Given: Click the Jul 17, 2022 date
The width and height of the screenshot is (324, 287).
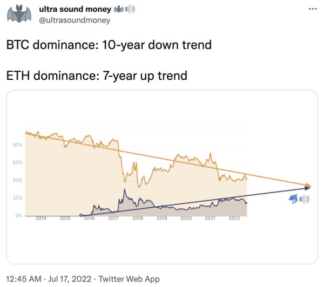Looking at the screenshot, I should [70, 279].
